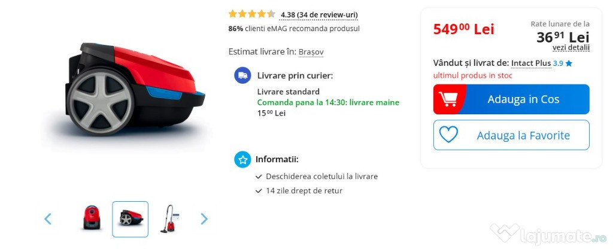Click the yellow rating stars
Viewport: 613px width, 249px height.
click(252, 14)
